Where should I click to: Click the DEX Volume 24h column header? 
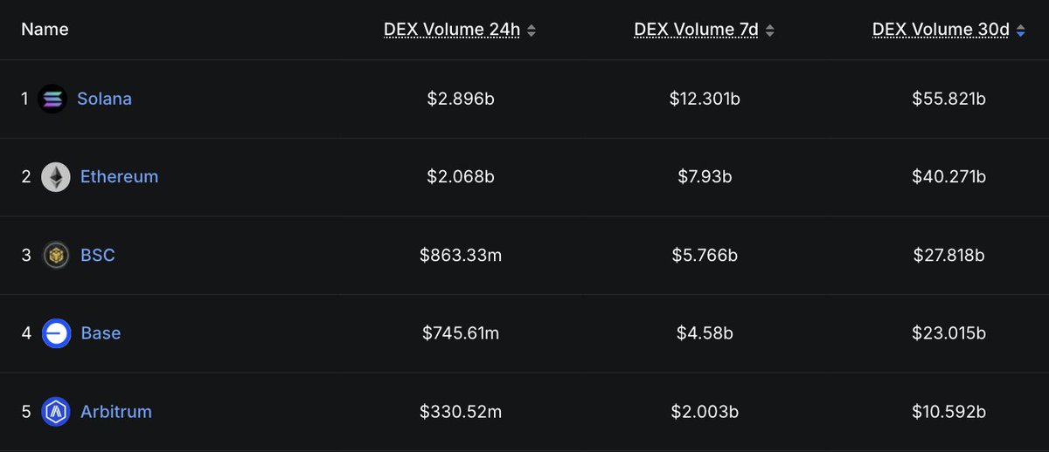(452, 30)
